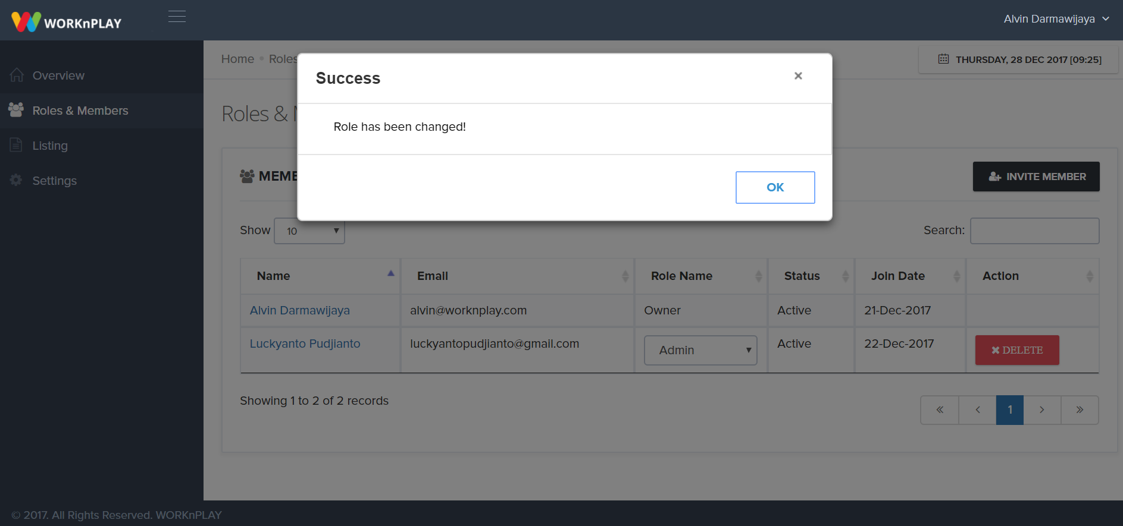Sort the table by the Email column
The height and width of the screenshot is (526, 1123).
[x=517, y=276]
